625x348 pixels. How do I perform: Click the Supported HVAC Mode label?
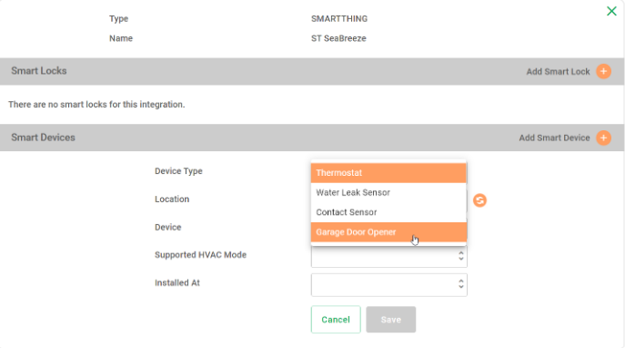(x=200, y=255)
